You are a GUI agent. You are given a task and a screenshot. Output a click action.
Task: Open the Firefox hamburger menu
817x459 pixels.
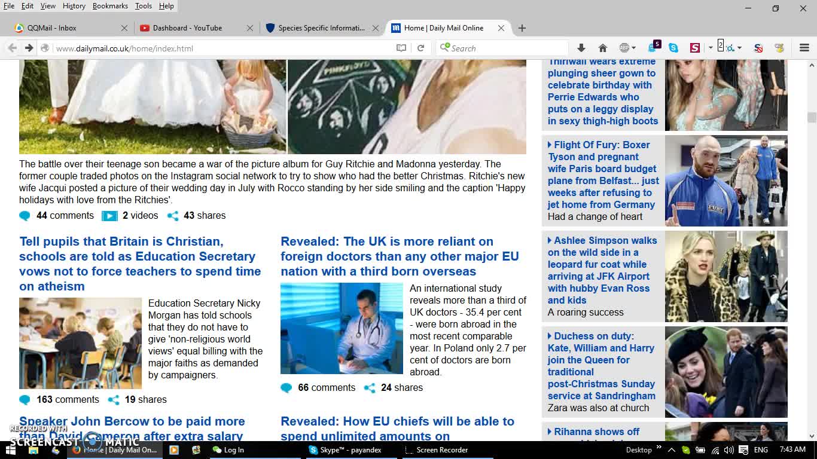(804, 48)
